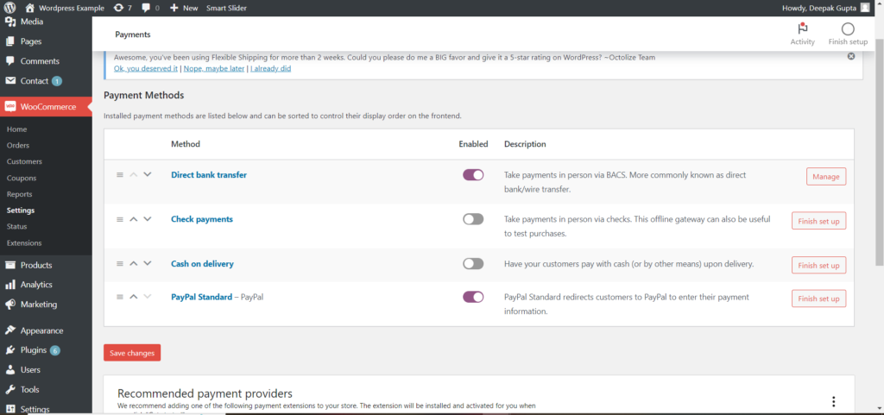This screenshot has height=415, width=884.
Task: Open the three-dot menu for recommended providers
Action: 833,401
